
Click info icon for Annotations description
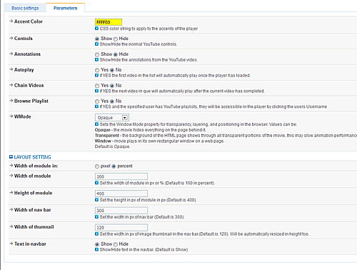click(x=96, y=60)
